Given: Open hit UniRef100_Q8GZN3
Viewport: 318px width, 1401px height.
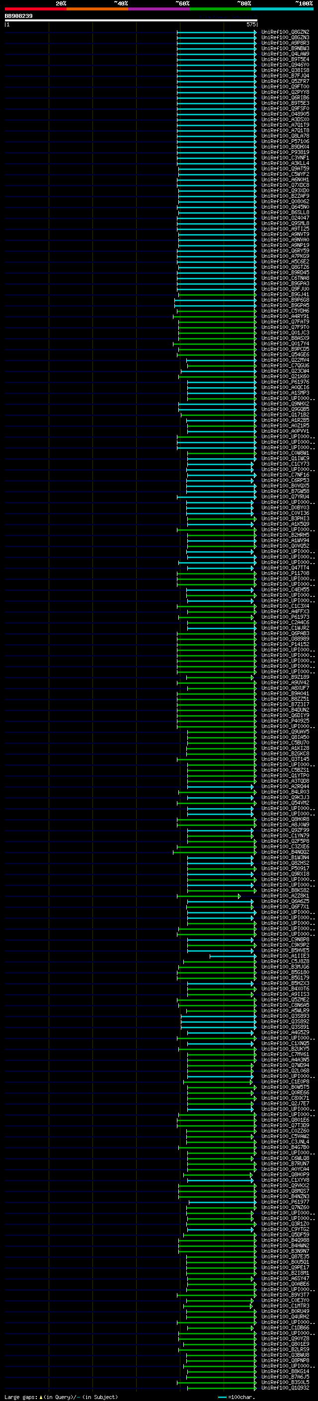Looking at the screenshot, I should pyautogui.click(x=285, y=38).
